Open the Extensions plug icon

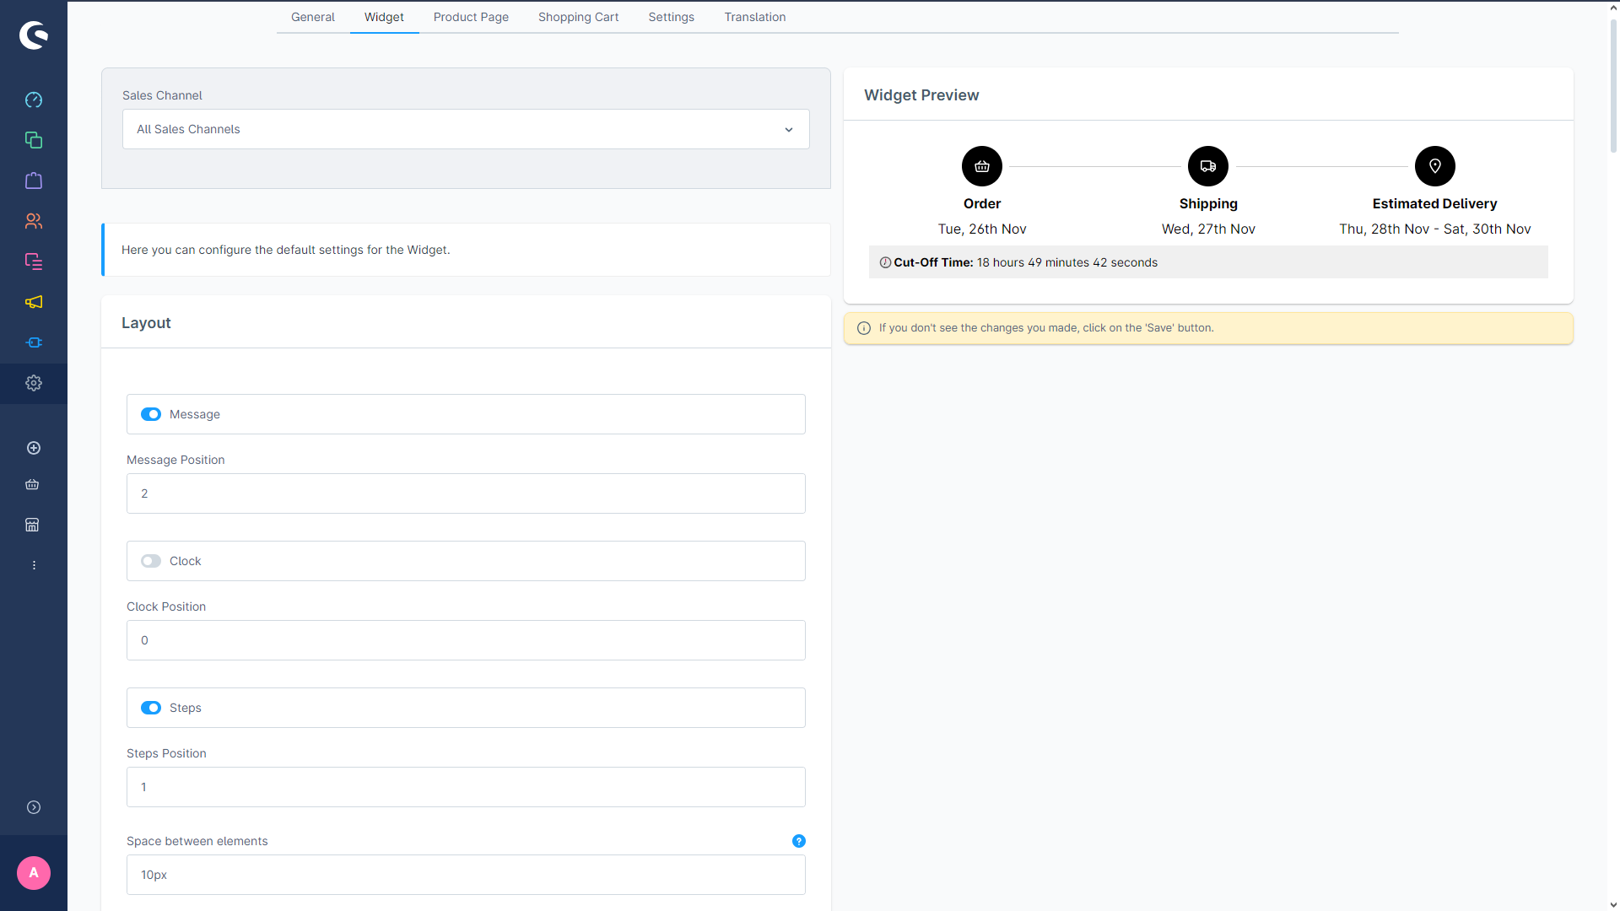pos(34,342)
